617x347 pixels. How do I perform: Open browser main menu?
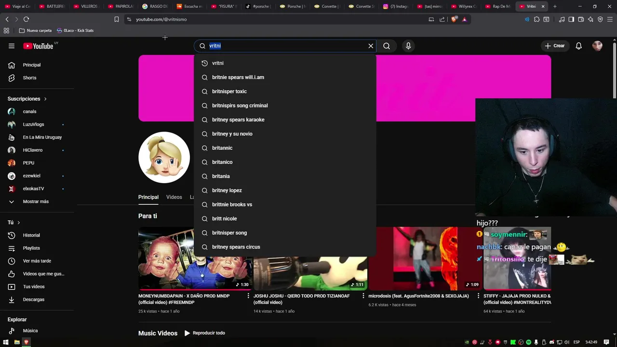pyautogui.click(x=610, y=19)
